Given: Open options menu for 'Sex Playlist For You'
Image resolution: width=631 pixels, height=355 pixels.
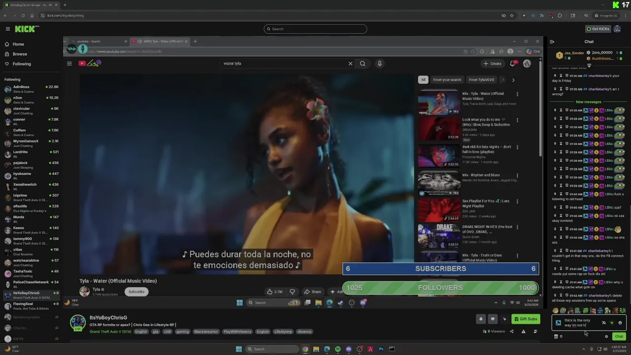Looking at the screenshot, I should (517, 202).
